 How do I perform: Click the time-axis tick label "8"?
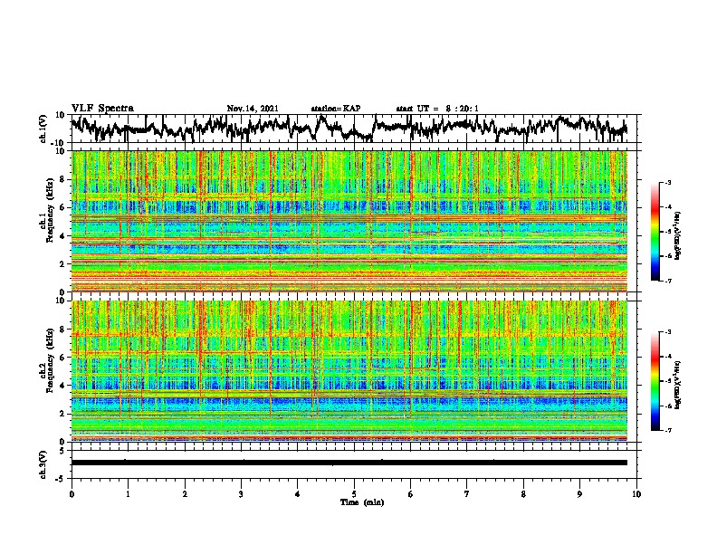click(x=523, y=494)
